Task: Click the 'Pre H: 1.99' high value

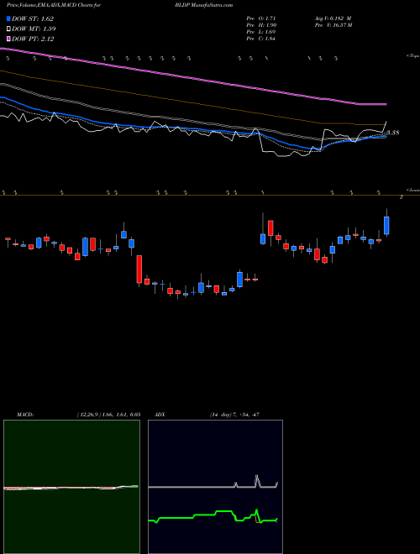Action: coord(261,24)
